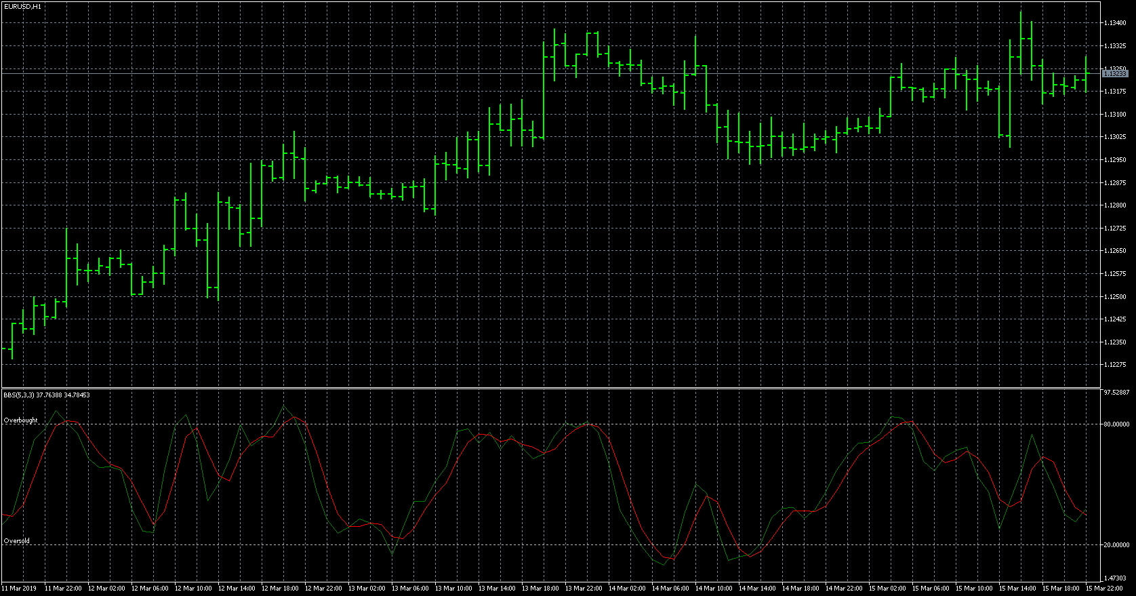This screenshot has height=596, width=1136.
Task: Click the 12 Mar 10:00 time label
Action: click(x=193, y=589)
